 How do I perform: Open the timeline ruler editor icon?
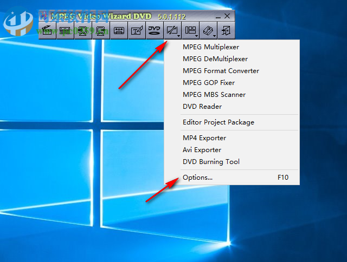[x=65, y=30]
